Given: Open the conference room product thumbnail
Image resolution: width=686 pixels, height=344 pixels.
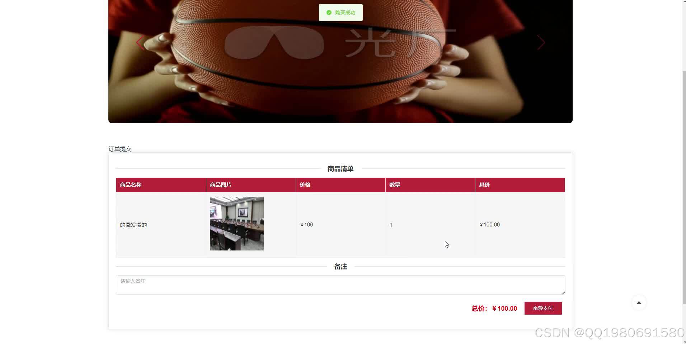Looking at the screenshot, I should [237, 224].
